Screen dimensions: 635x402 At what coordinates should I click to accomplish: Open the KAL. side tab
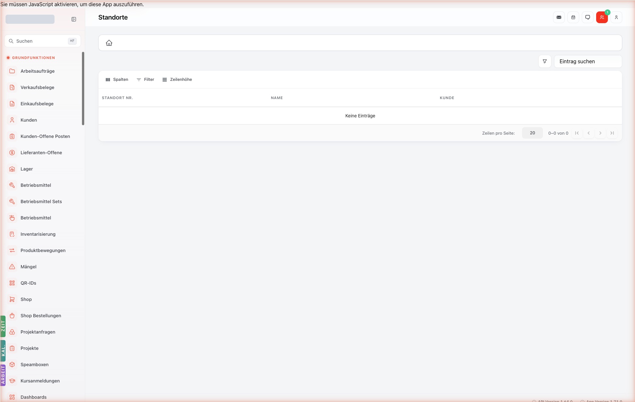click(x=3, y=351)
